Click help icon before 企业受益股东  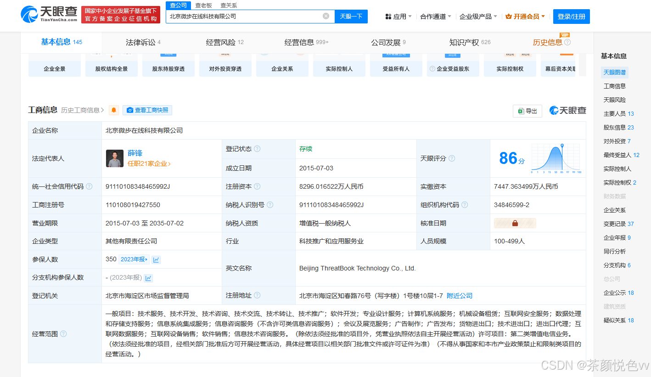tap(432, 69)
